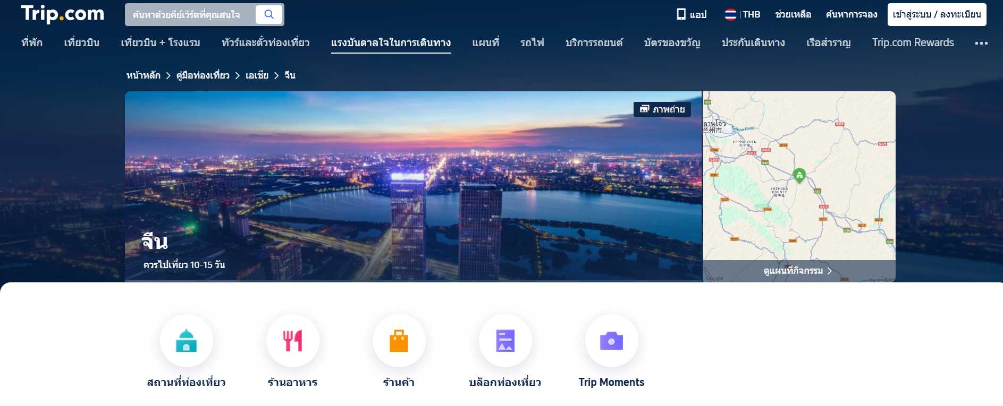Click the บล็อกท่องเที่ยว label
Viewport: 1003px width, 406px height.
tap(505, 382)
